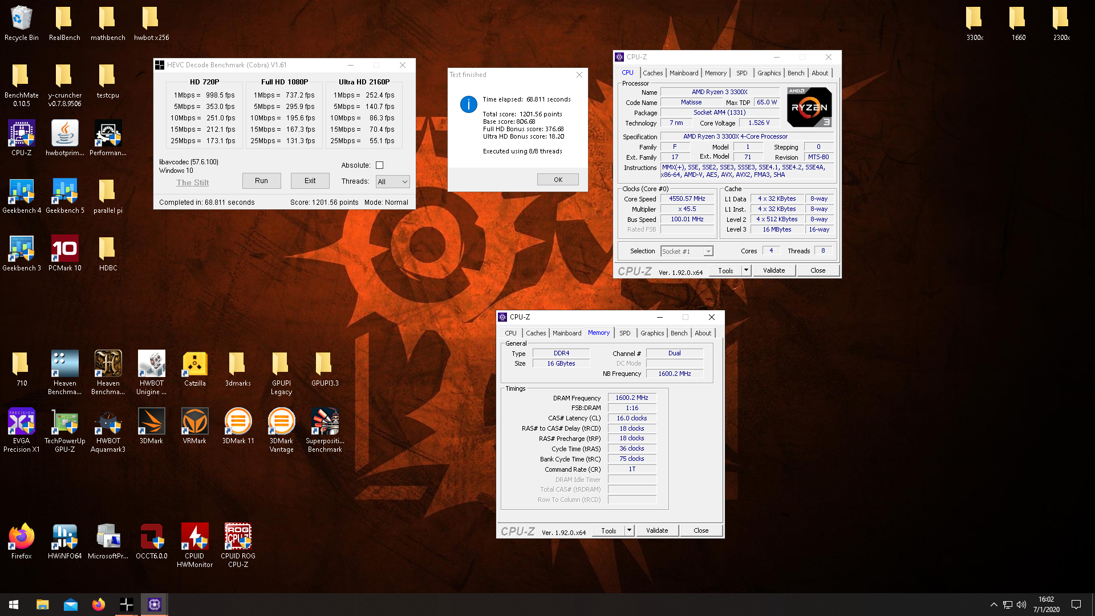Open the 3300x folder on desktop
The width and height of the screenshot is (1095, 616).
pos(975,23)
